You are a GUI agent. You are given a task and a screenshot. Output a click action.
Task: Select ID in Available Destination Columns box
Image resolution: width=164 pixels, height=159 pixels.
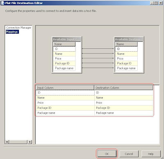pos(126,49)
